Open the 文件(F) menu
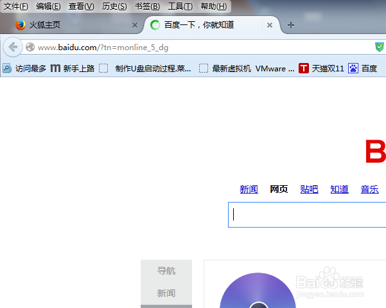The image size is (386, 308). click(16, 6)
